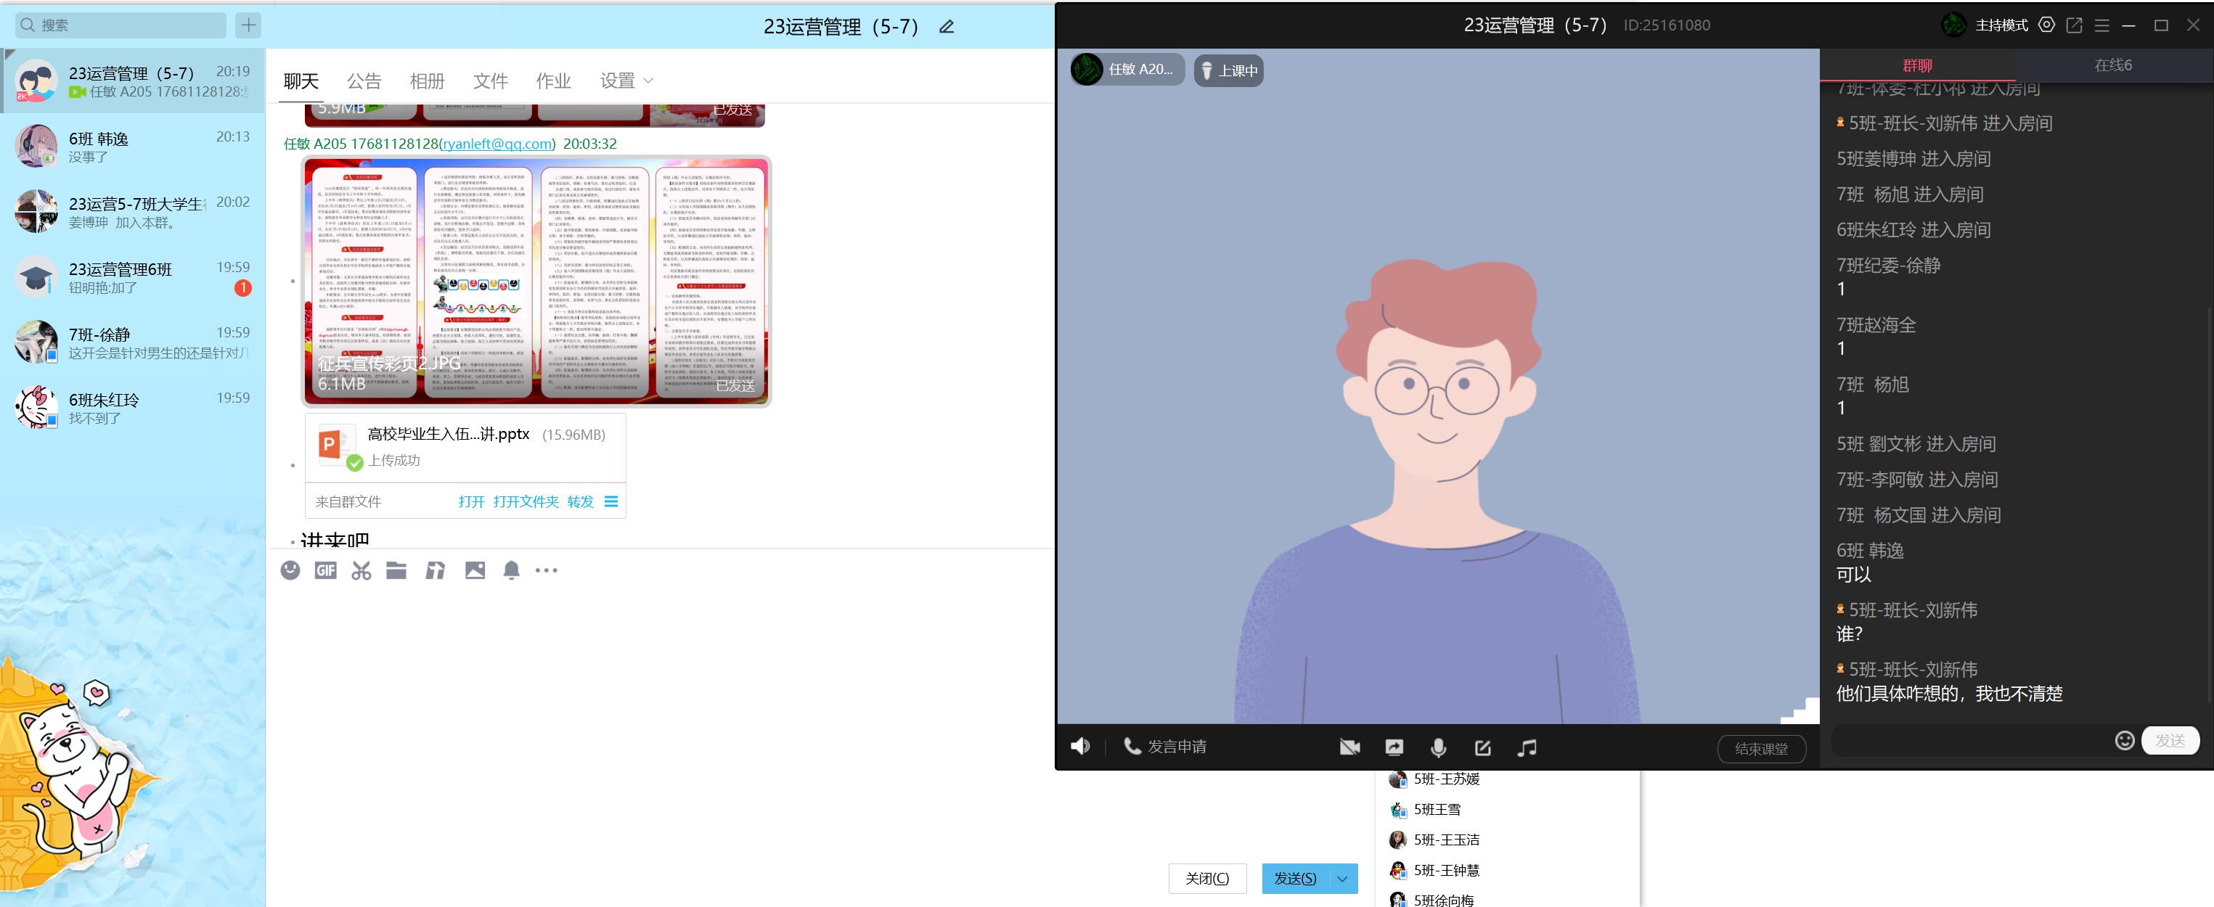
Task: Switch to the 公告 tab
Action: (x=364, y=81)
